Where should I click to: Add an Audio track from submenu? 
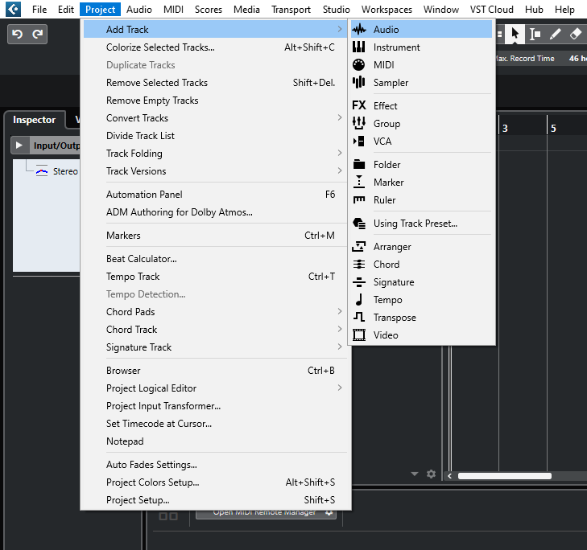422,29
